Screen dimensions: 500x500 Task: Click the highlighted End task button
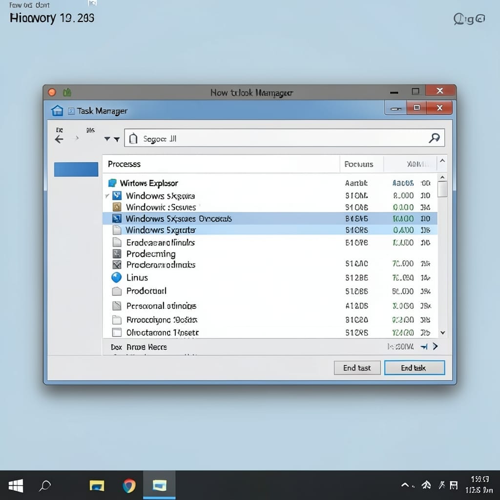pyautogui.click(x=414, y=368)
